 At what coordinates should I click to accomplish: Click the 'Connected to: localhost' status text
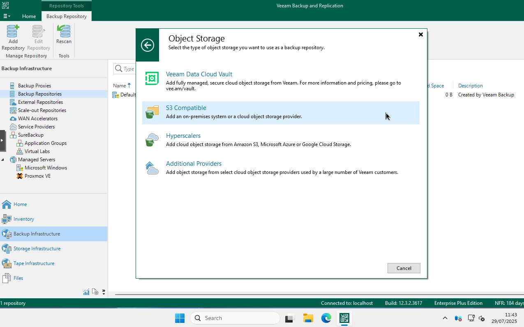pos(347,303)
